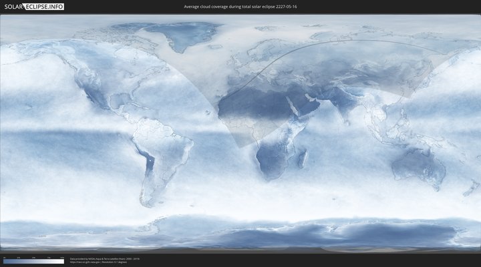Click the eclipse date 2227-05-16 in the title

click(285, 6)
